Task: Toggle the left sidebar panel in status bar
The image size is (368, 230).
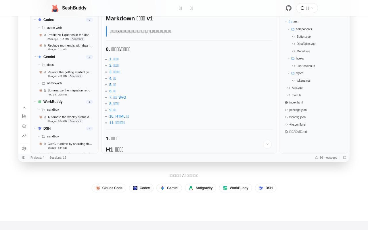Action: coord(24,158)
